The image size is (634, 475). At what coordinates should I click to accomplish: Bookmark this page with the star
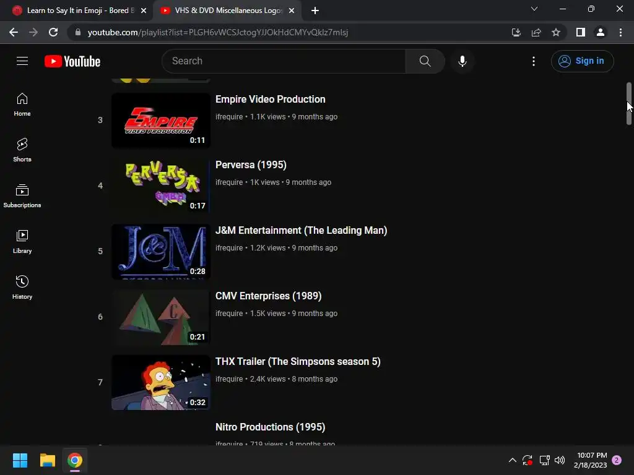pos(556,32)
